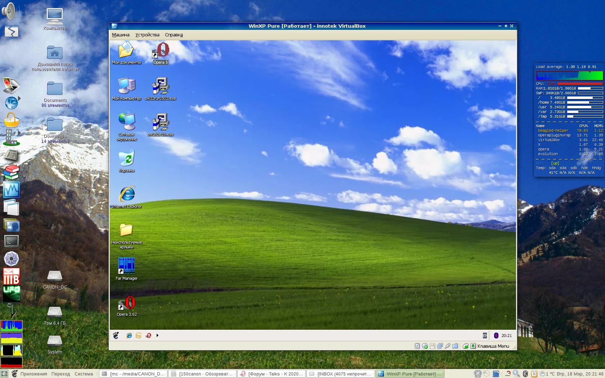The height and width of the screenshot is (378, 605).
Task: Open the Система menu in GNOME panel
Action: 84,374
